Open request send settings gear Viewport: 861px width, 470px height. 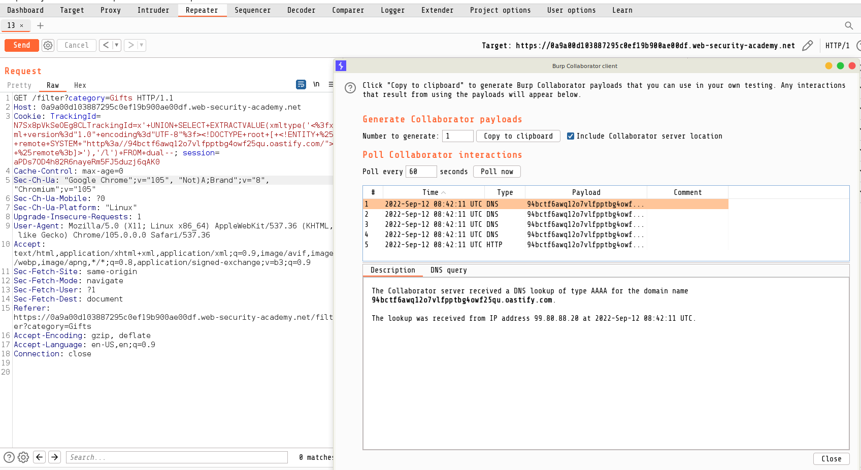coord(48,45)
